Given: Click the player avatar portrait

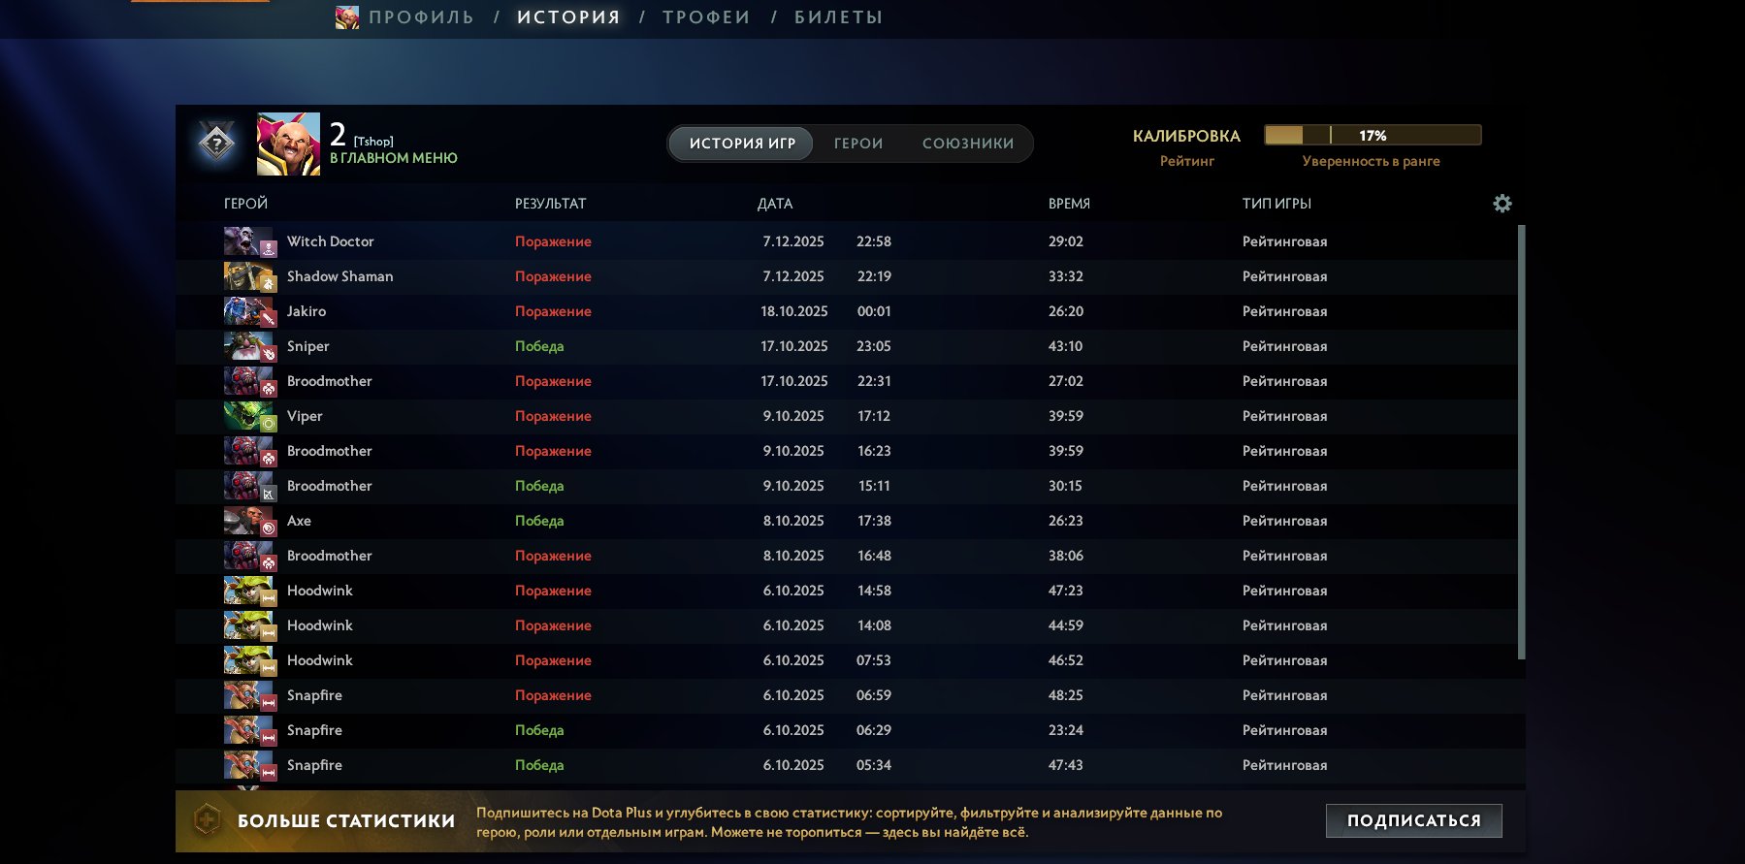Looking at the screenshot, I should [x=288, y=144].
